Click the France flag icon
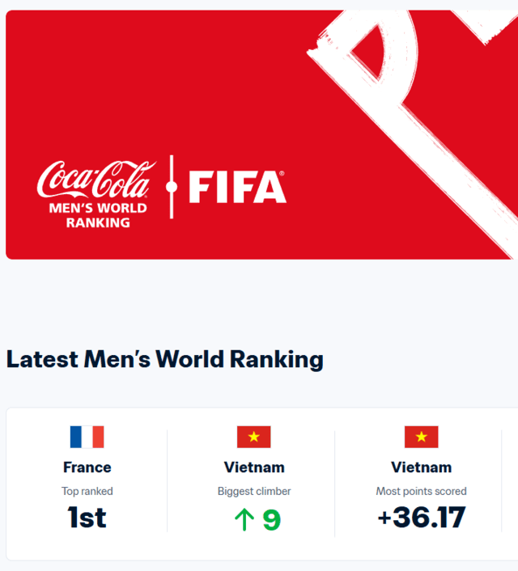 click(87, 437)
